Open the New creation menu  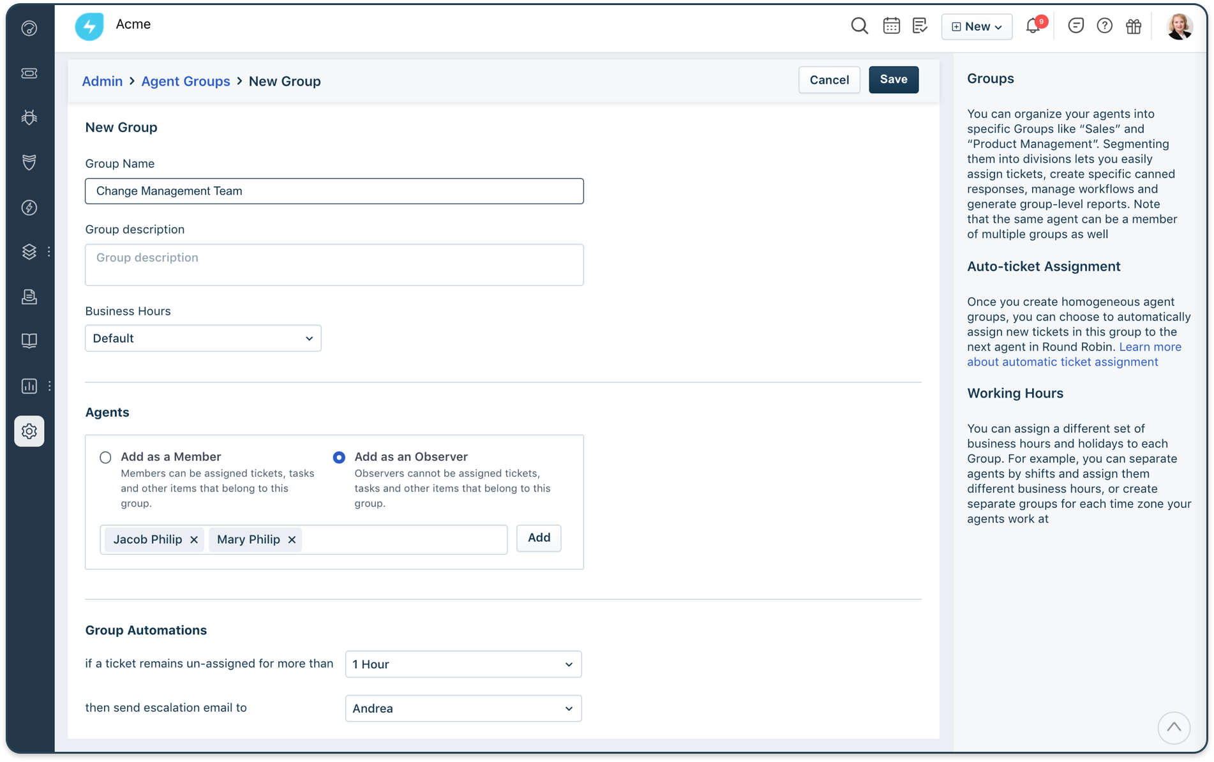[977, 26]
